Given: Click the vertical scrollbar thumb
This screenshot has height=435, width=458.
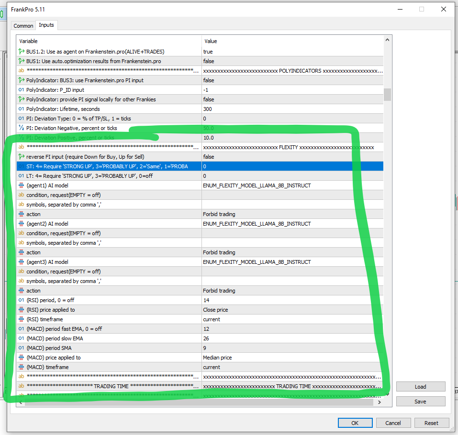Looking at the screenshot, I should point(387,95).
